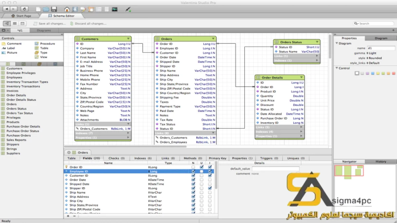Open the SQL editor toolbar icon
The image size is (397, 223).
coord(83,9)
